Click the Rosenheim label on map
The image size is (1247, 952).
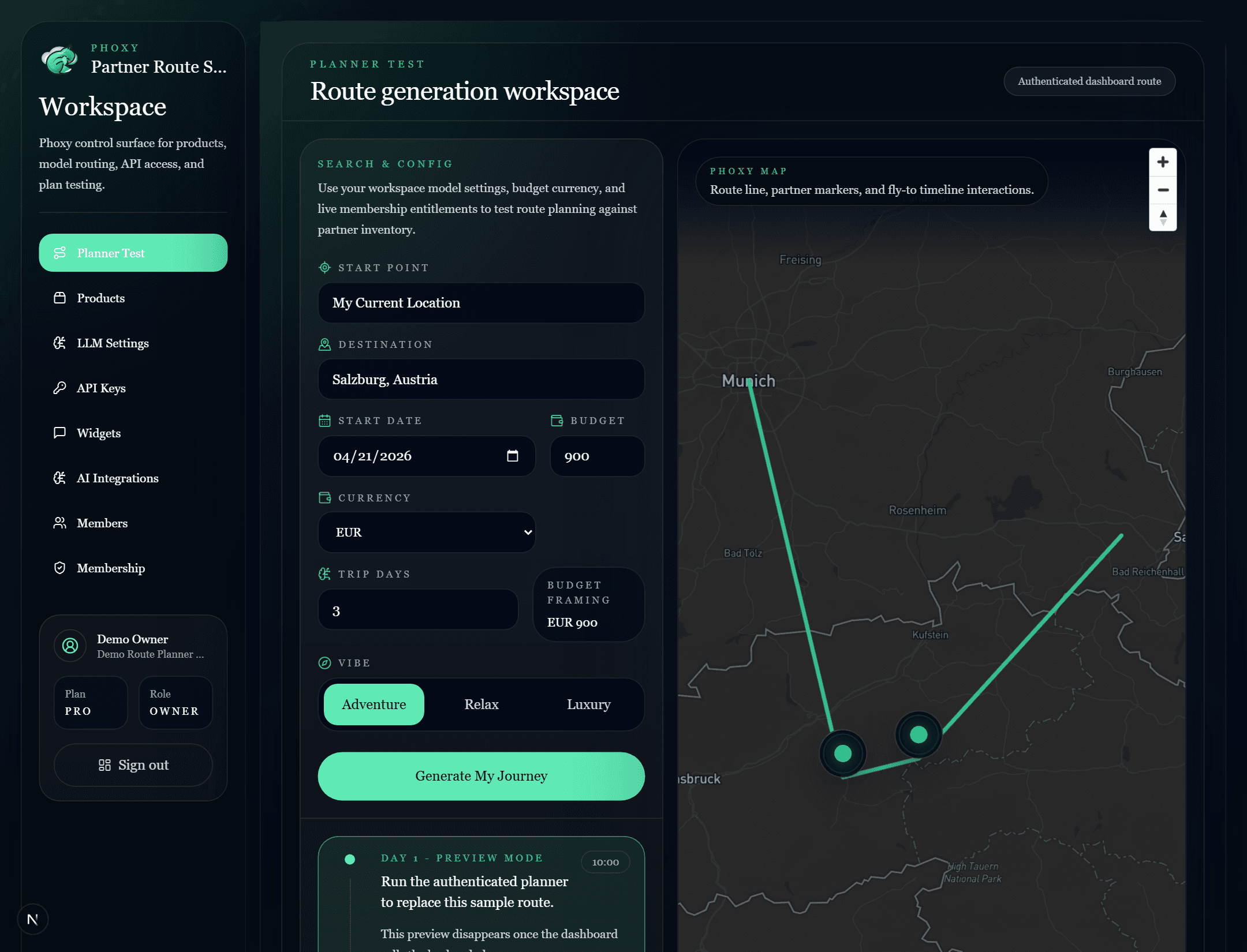click(917, 510)
